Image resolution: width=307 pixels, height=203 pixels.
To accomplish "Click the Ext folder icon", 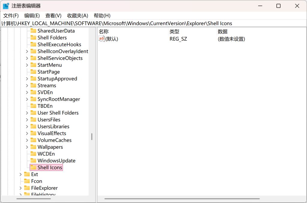I will pos(27,174).
